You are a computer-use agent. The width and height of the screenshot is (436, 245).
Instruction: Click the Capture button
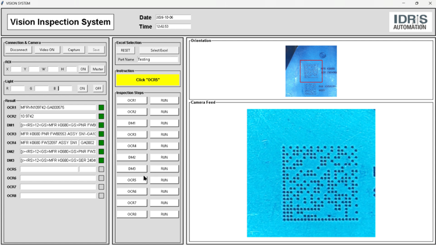pos(74,50)
